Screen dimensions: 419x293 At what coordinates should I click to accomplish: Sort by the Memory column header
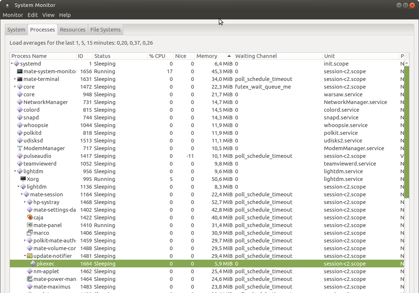point(214,56)
